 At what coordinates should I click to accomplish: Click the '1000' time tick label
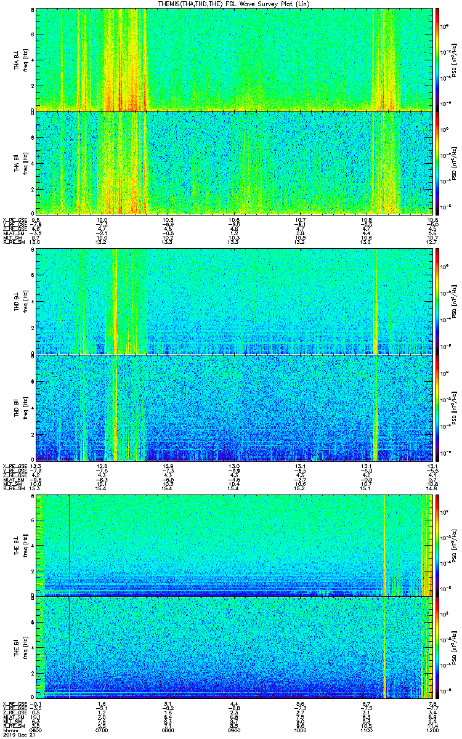click(x=301, y=730)
